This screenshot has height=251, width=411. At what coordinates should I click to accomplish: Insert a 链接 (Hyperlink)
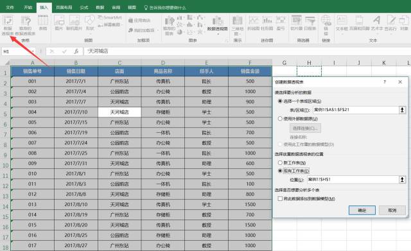coord(326,25)
